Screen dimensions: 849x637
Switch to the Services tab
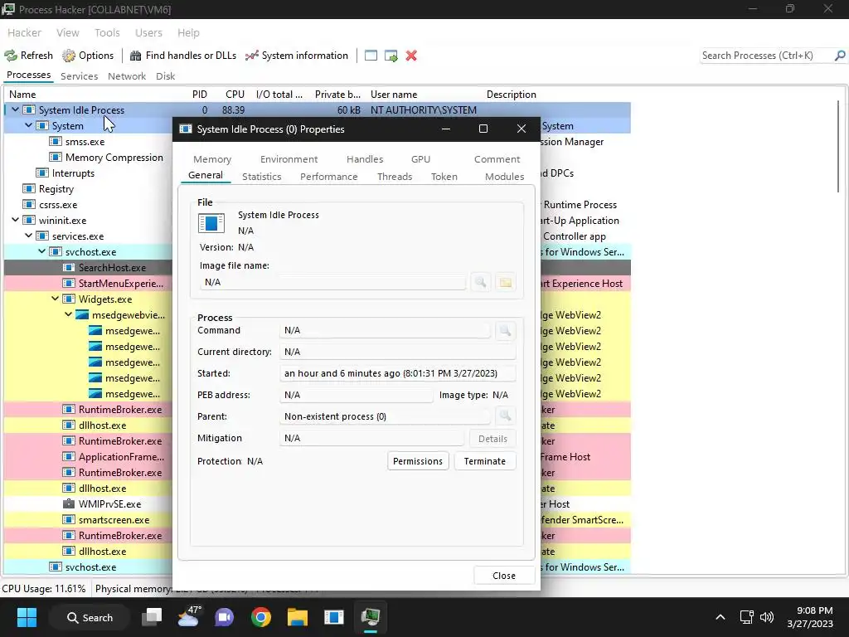pyautogui.click(x=79, y=75)
